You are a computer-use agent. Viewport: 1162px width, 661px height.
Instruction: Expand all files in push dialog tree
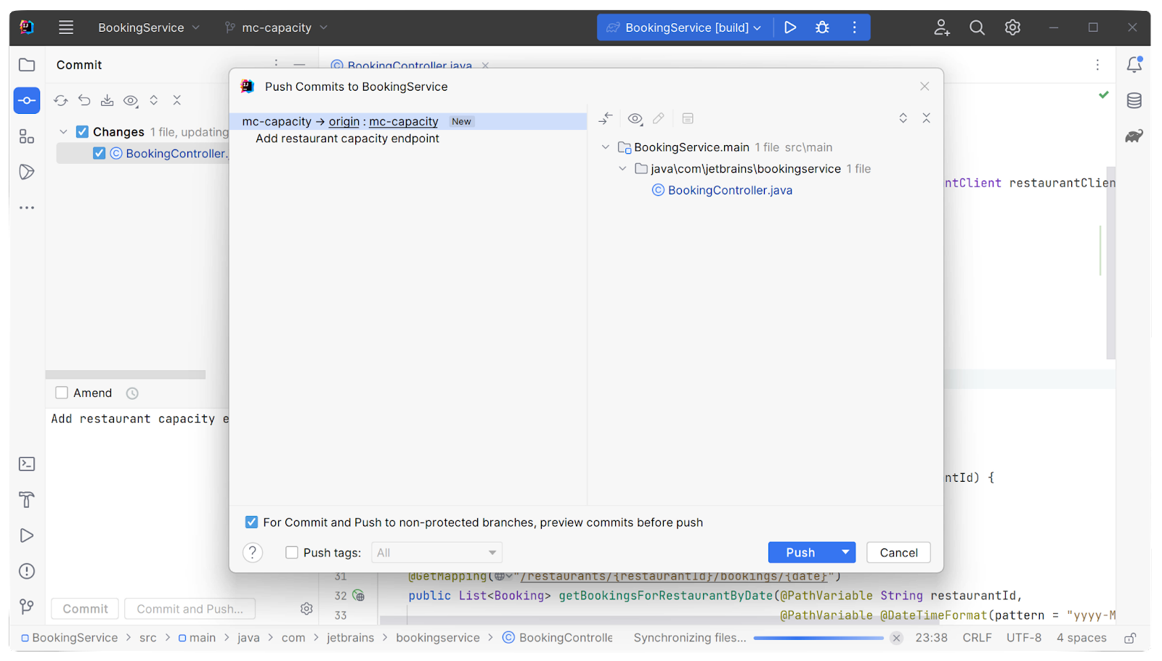903,118
